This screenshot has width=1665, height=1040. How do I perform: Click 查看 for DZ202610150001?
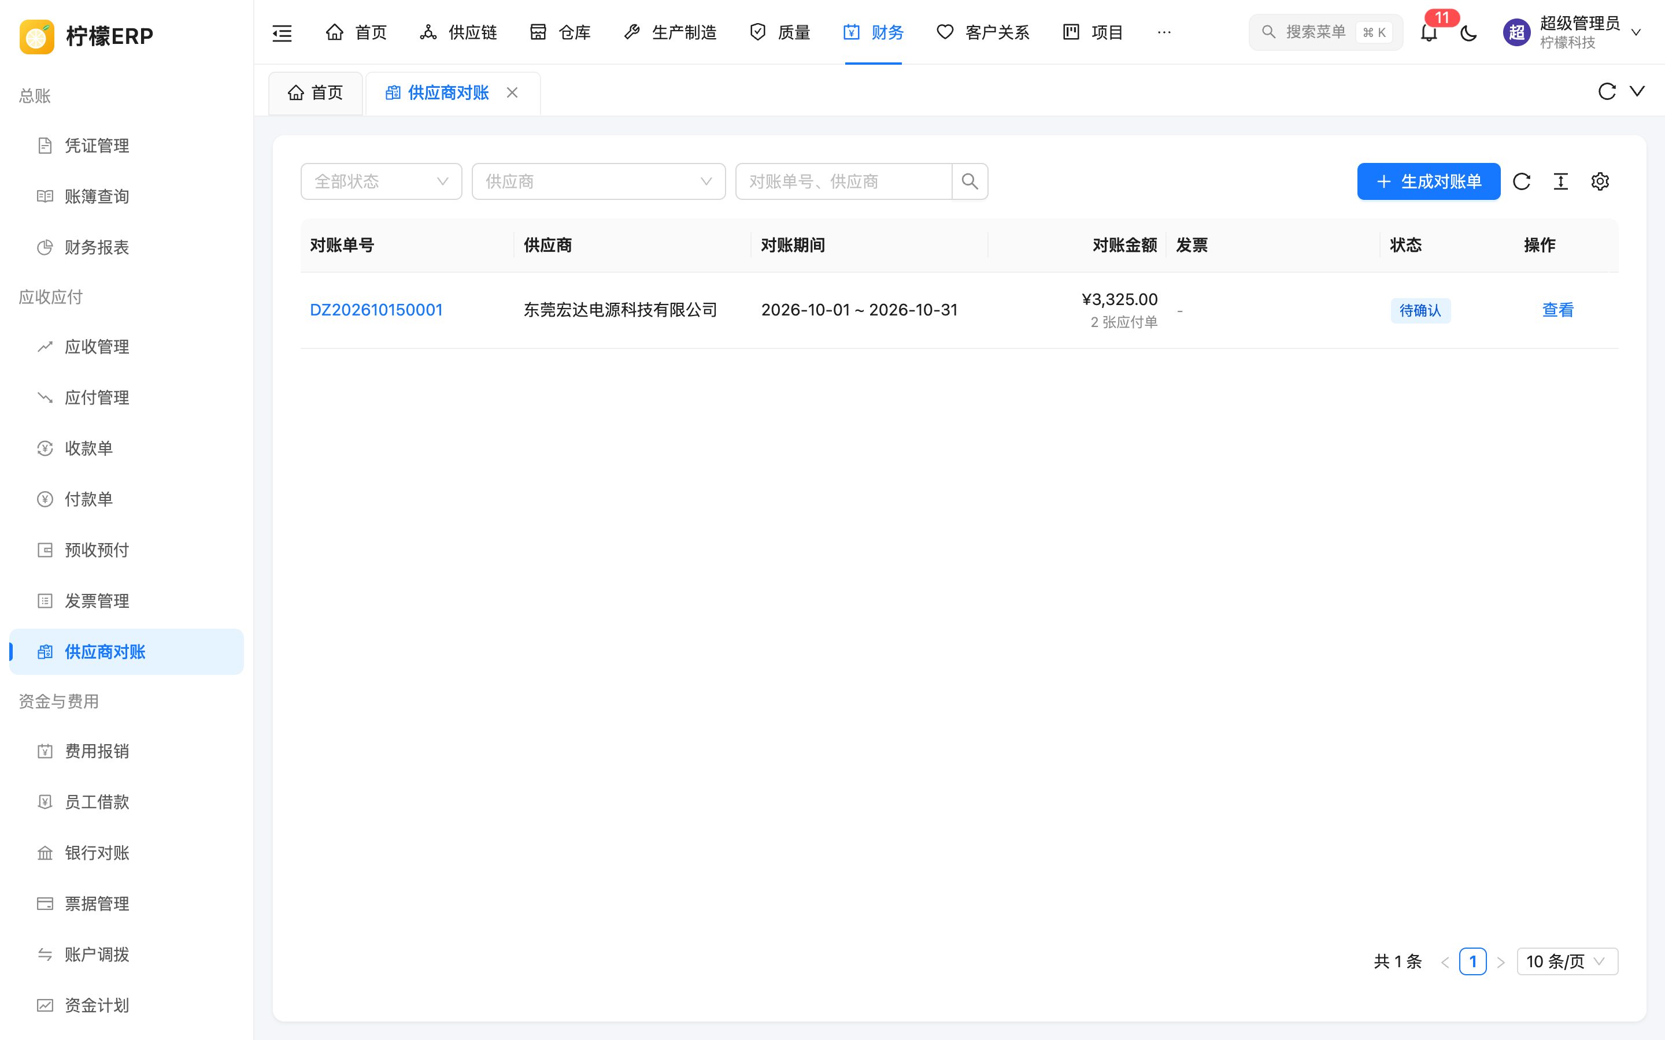click(x=1557, y=310)
